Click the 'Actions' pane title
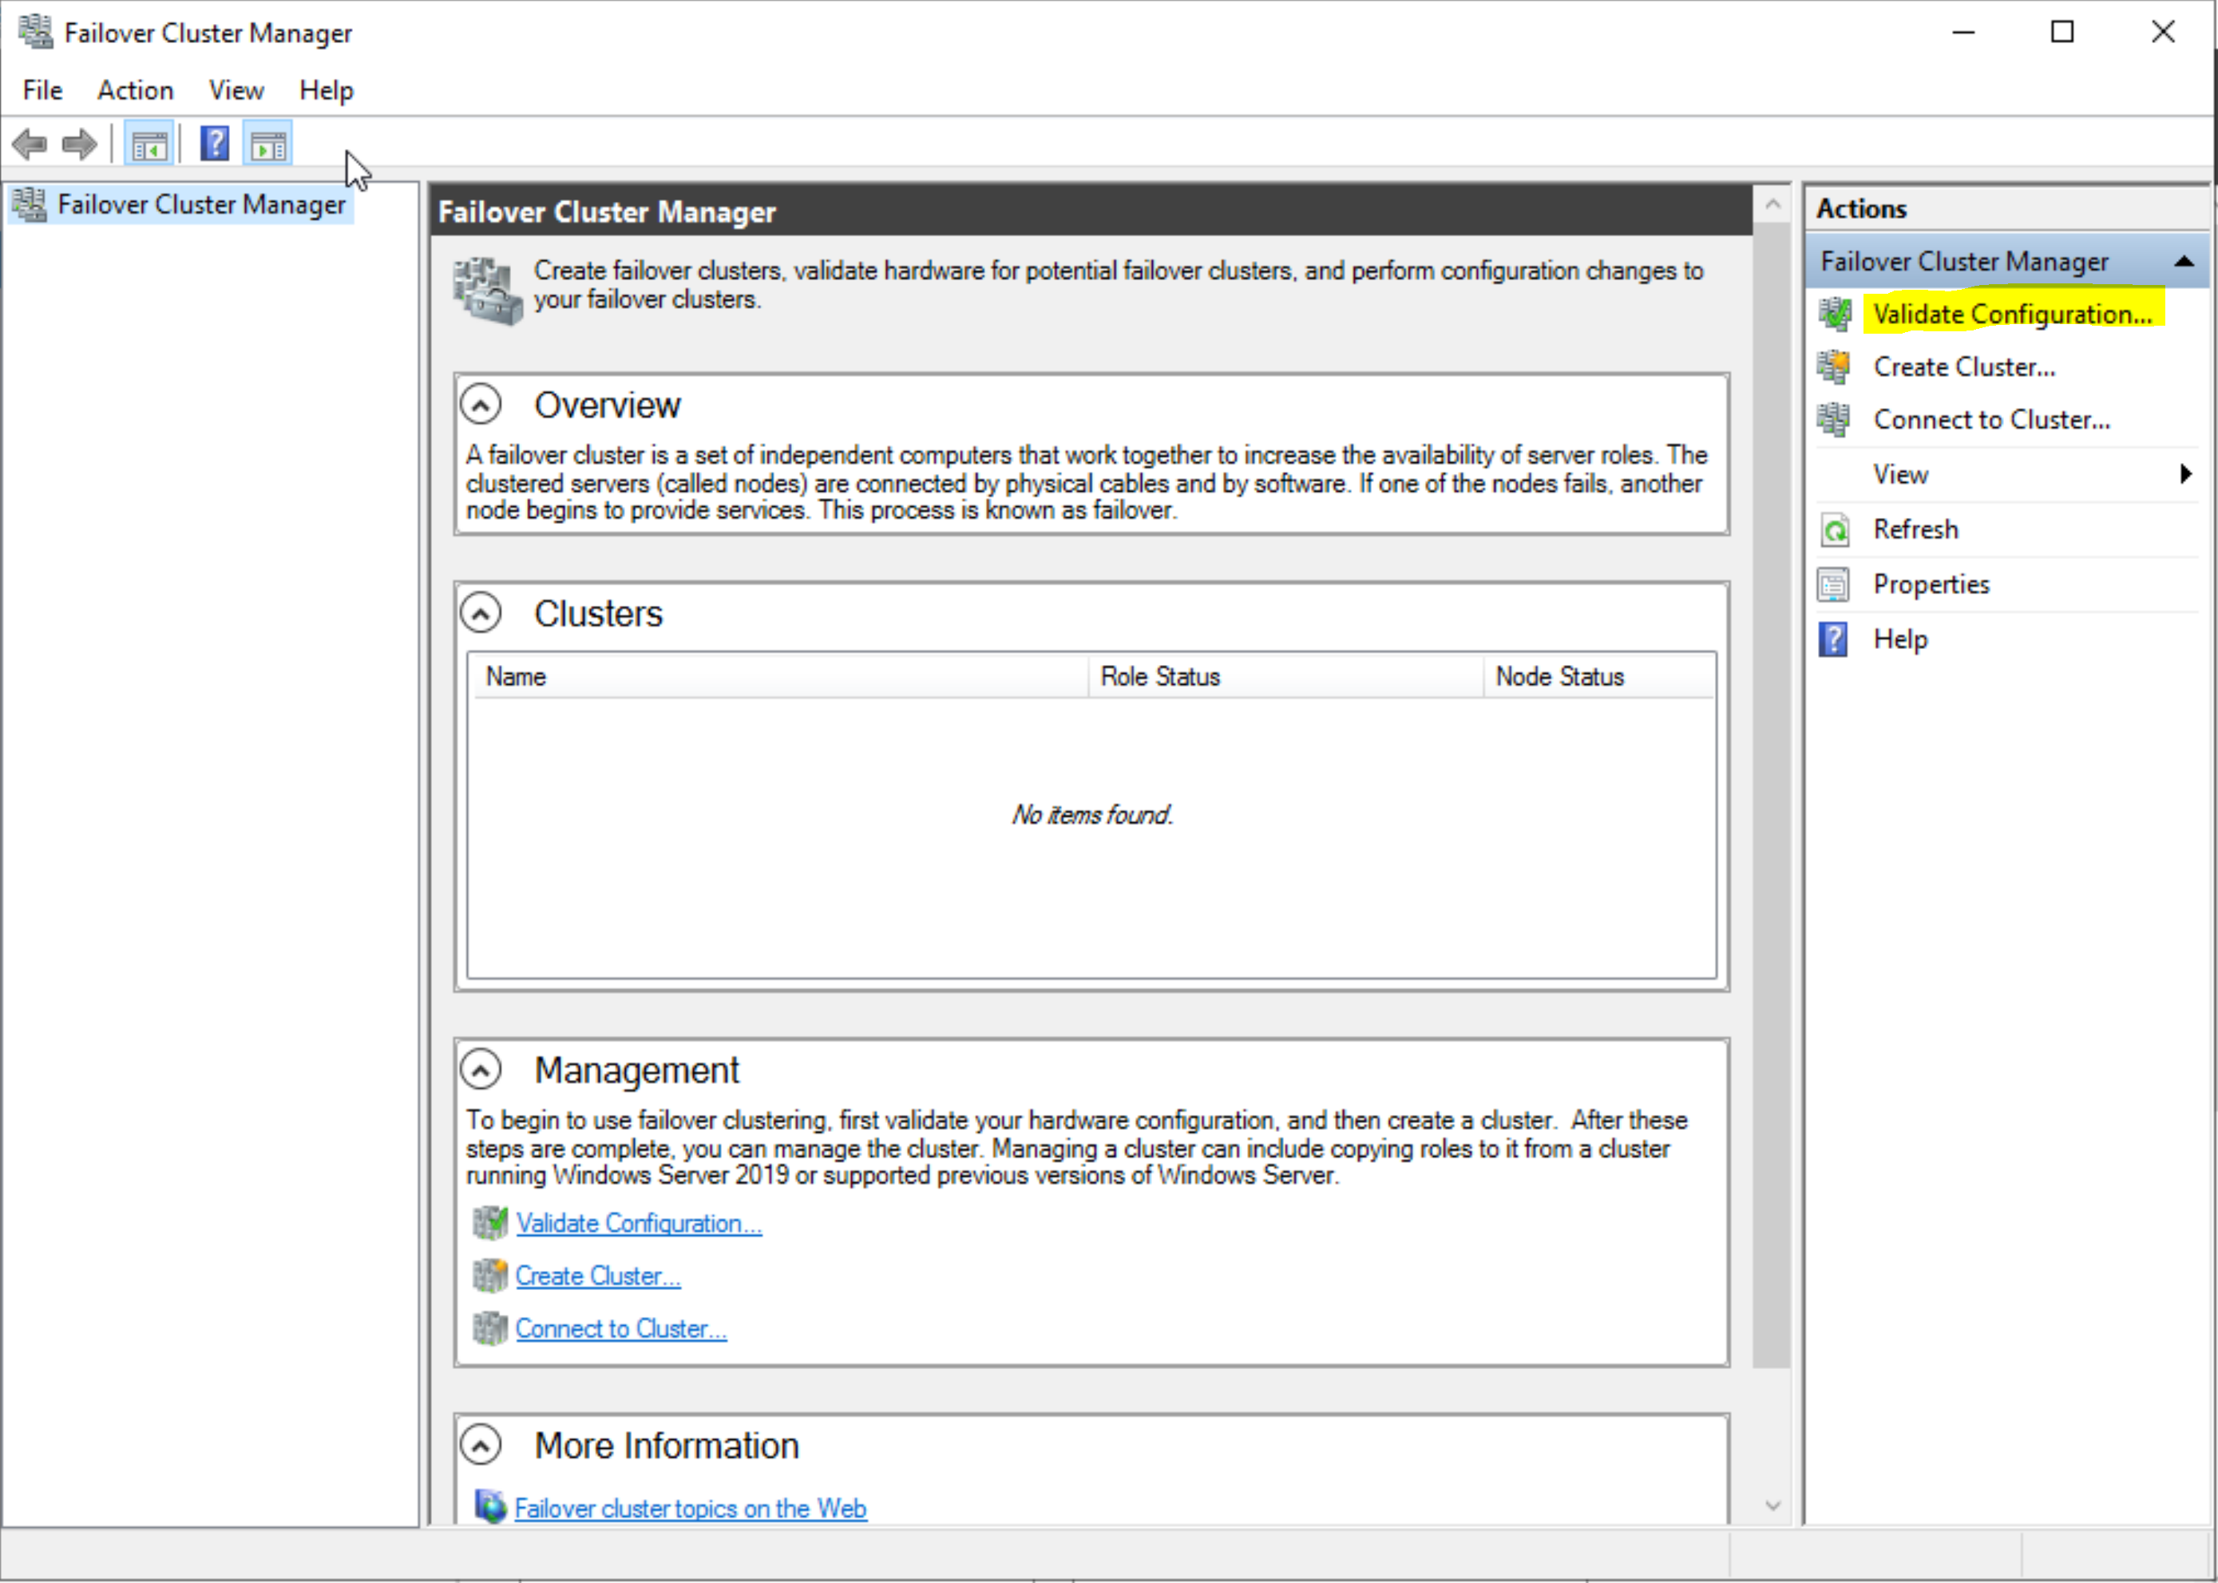 [1861, 208]
